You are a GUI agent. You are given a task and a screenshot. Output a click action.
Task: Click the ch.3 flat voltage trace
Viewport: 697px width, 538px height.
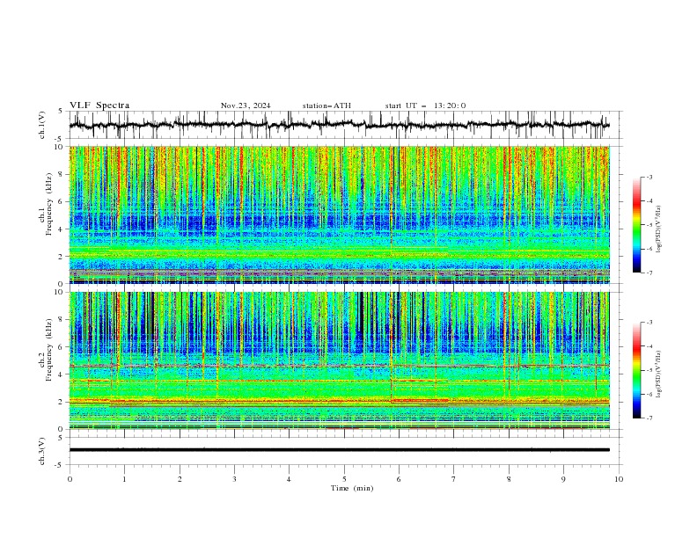(x=339, y=450)
